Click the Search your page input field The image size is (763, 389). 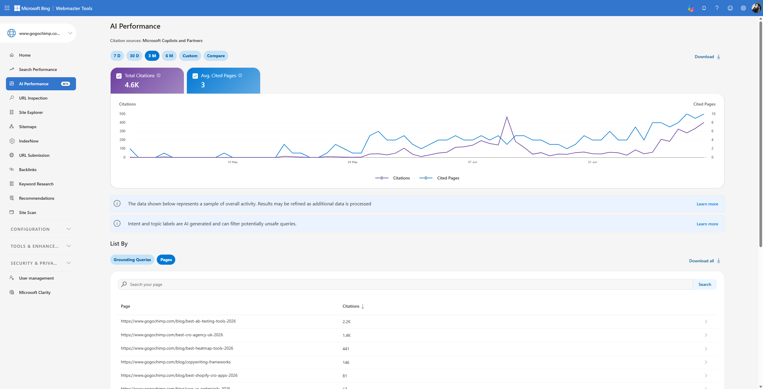tap(405, 284)
